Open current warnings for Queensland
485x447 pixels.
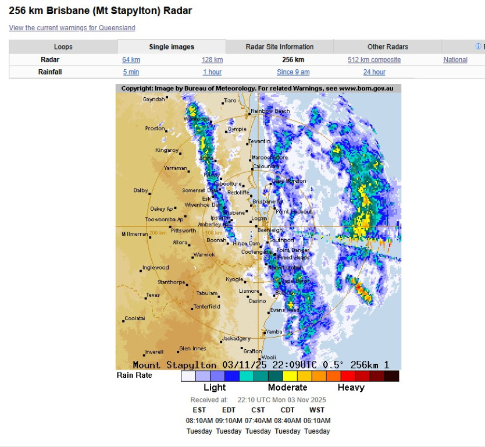(72, 27)
